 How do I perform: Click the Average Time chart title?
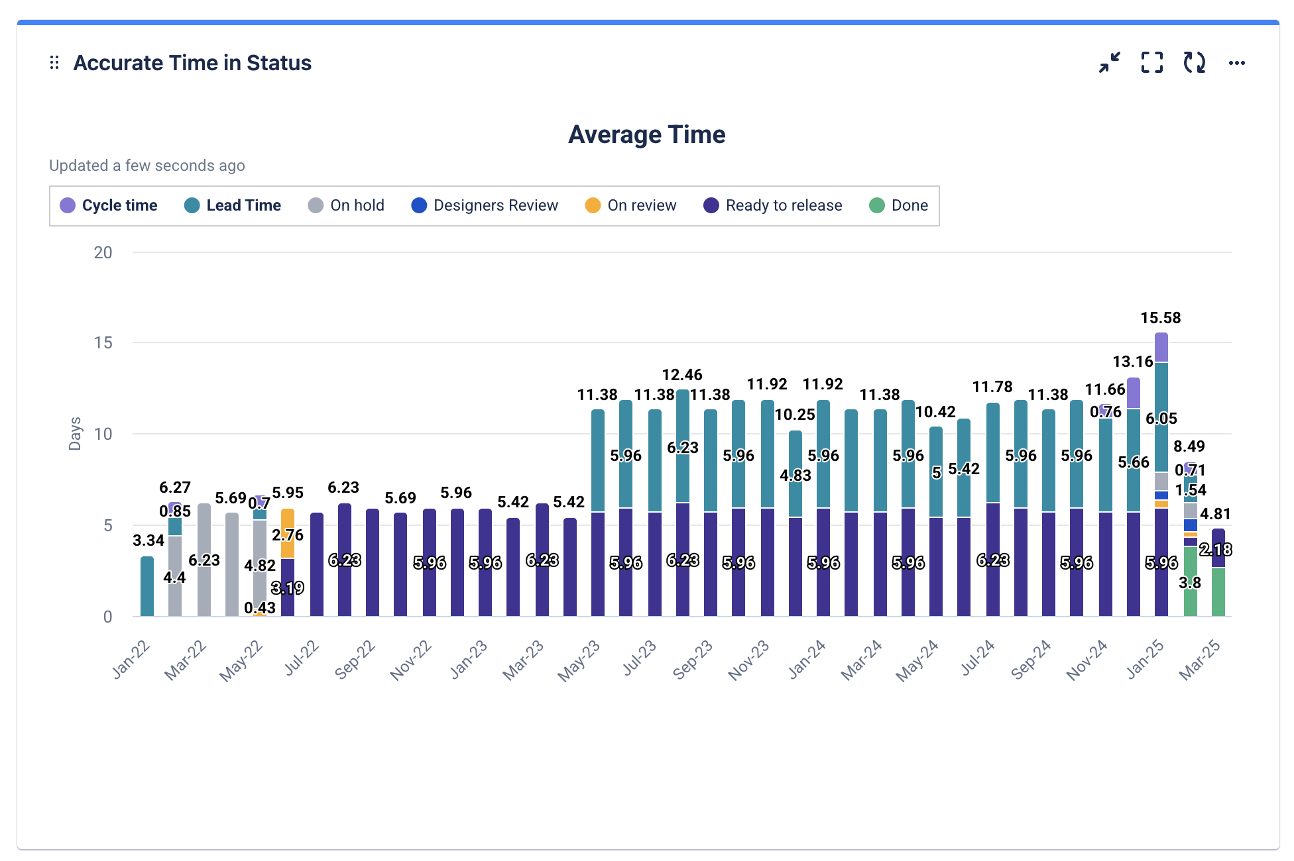[x=646, y=134]
